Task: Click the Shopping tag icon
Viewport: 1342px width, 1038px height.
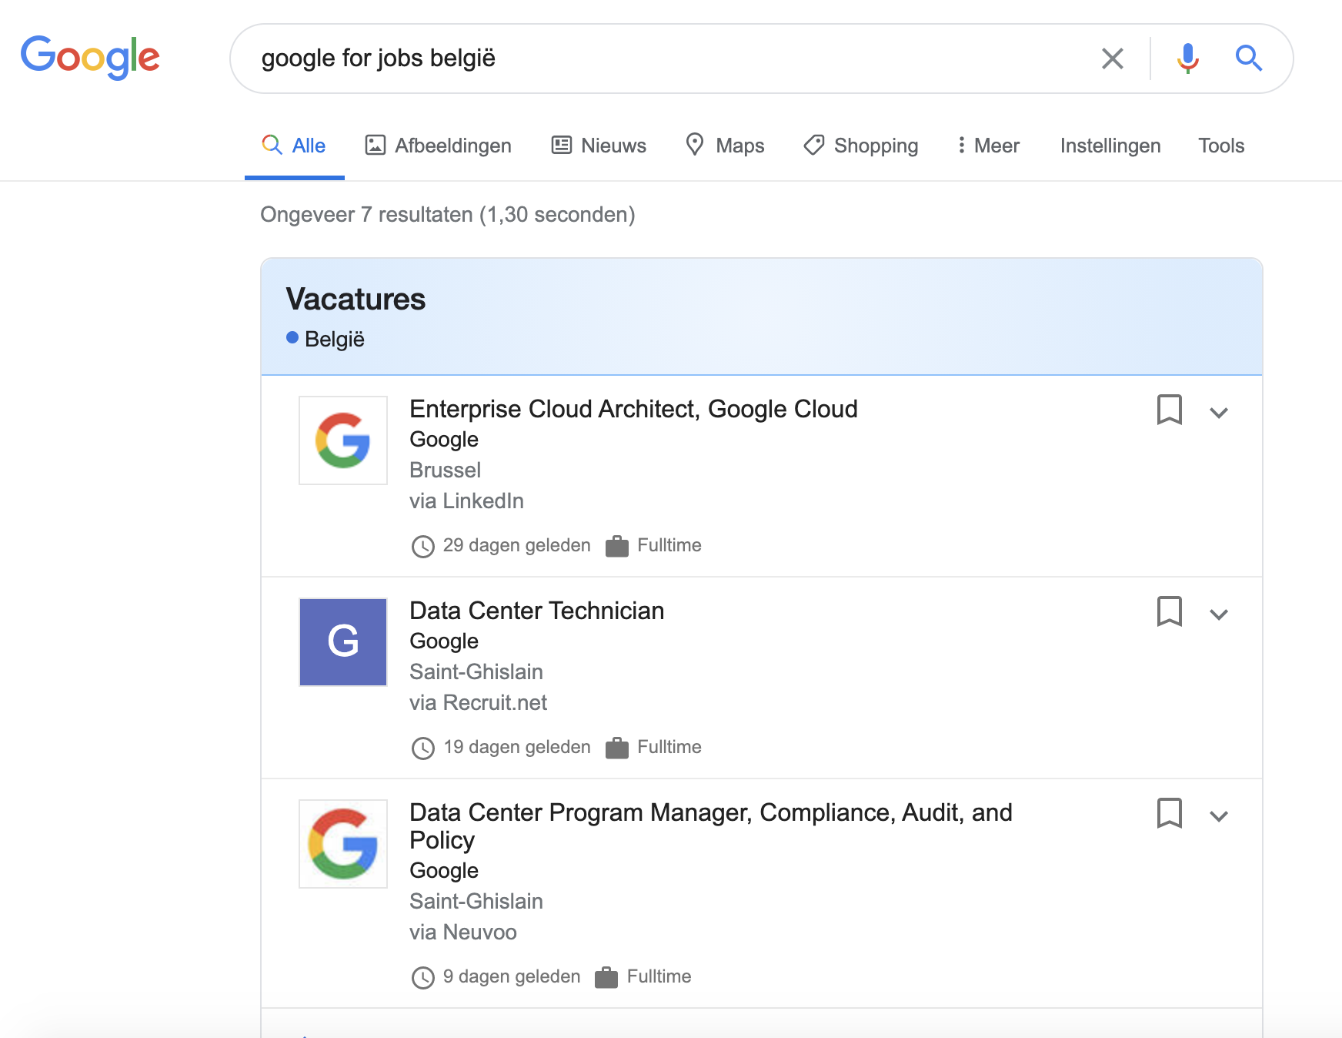Action: point(814,145)
